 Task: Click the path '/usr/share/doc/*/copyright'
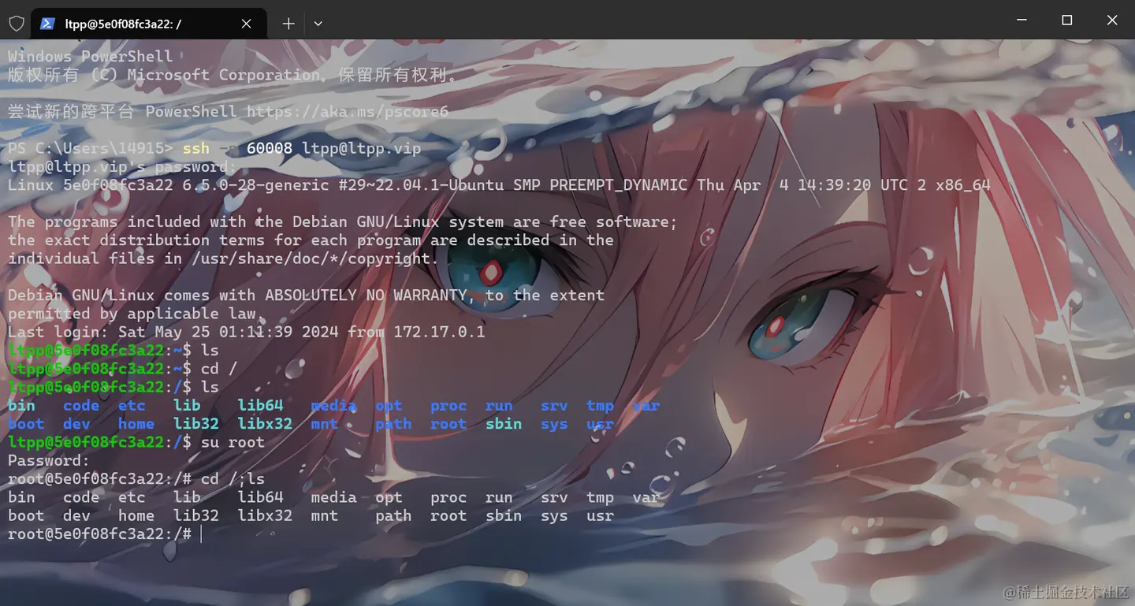point(311,258)
